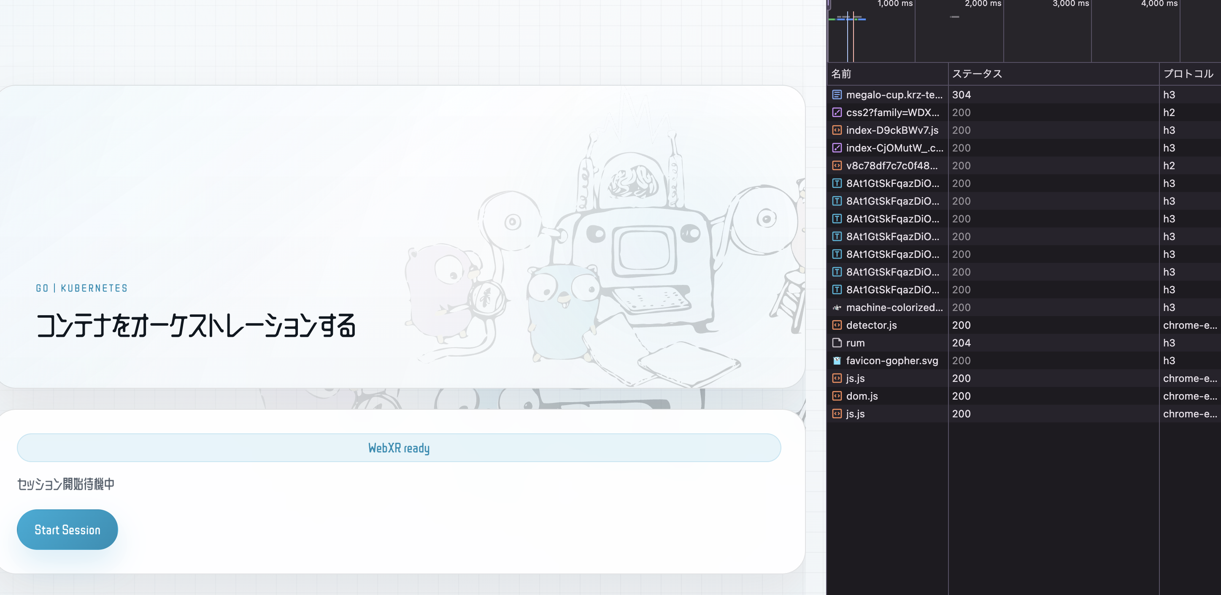Click the rum request file icon
1221x595 pixels.
[x=837, y=343]
